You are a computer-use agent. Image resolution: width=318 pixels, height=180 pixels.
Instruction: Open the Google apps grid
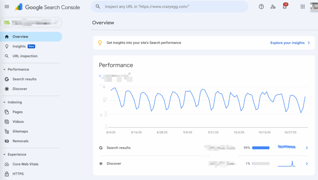[x=302, y=7]
